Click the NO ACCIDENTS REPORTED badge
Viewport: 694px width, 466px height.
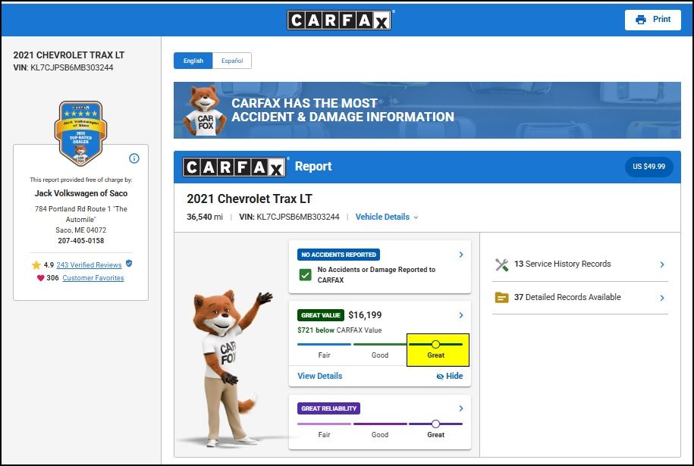click(338, 255)
